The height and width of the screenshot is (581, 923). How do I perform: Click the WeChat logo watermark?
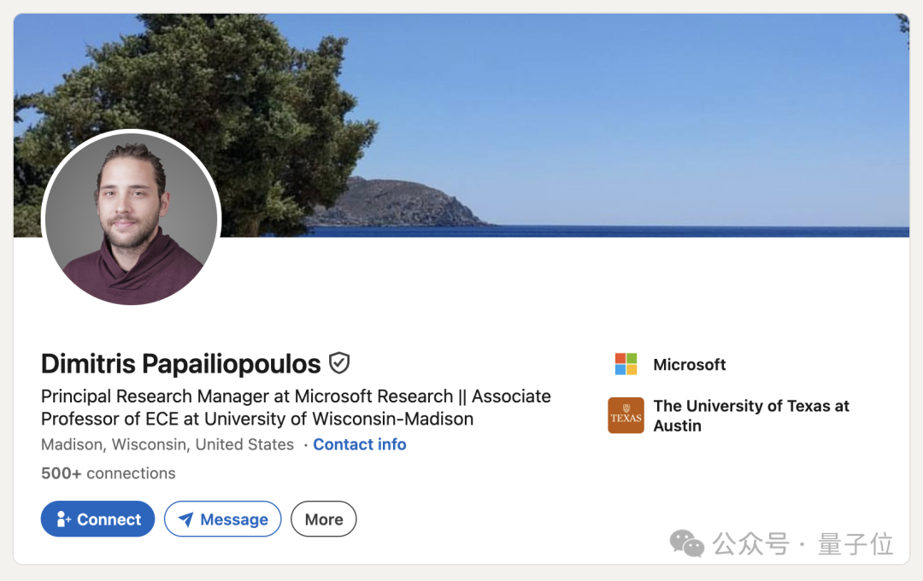[687, 543]
